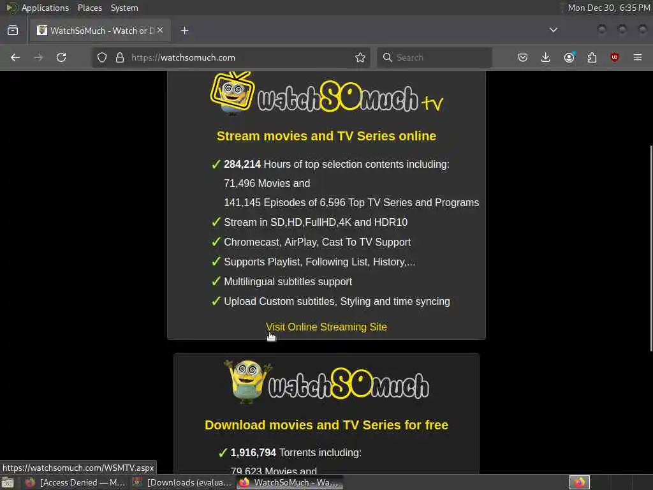Image resolution: width=653 pixels, height=490 pixels.
Task: Click 'Supports Playlist, Following List, History' line
Action: click(319, 262)
